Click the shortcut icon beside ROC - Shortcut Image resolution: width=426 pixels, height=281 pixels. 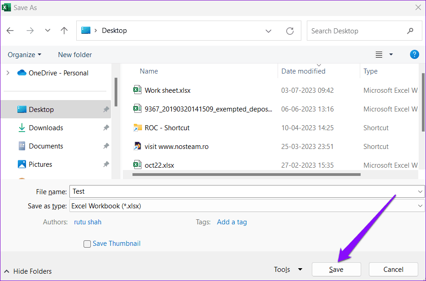tap(137, 127)
